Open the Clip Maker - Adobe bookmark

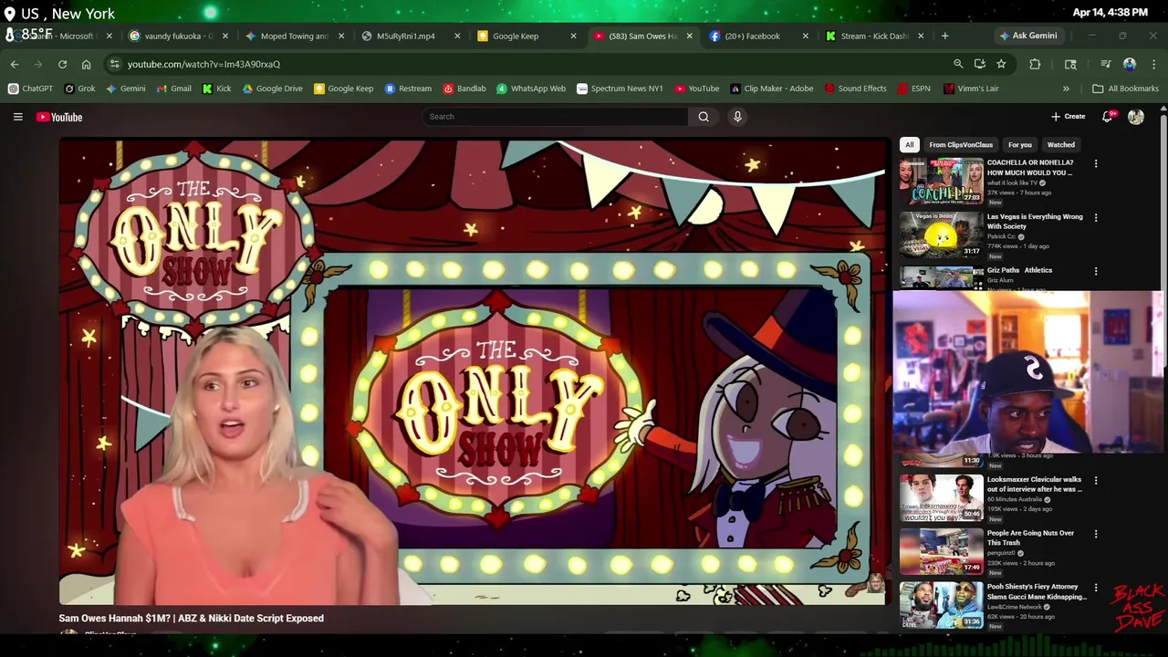click(771, 89)
